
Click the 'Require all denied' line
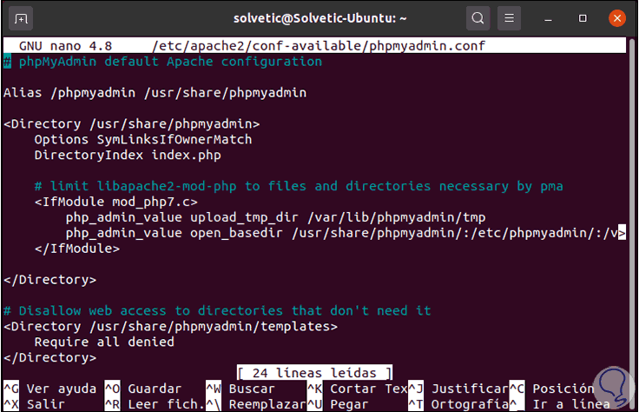(104, 342)
